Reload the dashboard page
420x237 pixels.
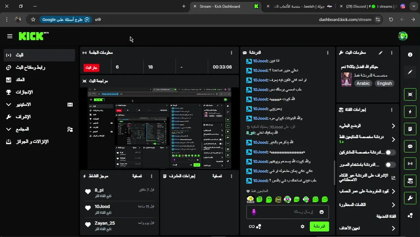click(x=391, y=19)
